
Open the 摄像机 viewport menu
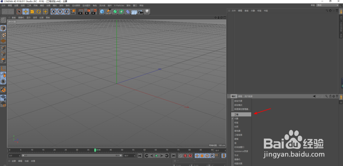tap(21, 18)
